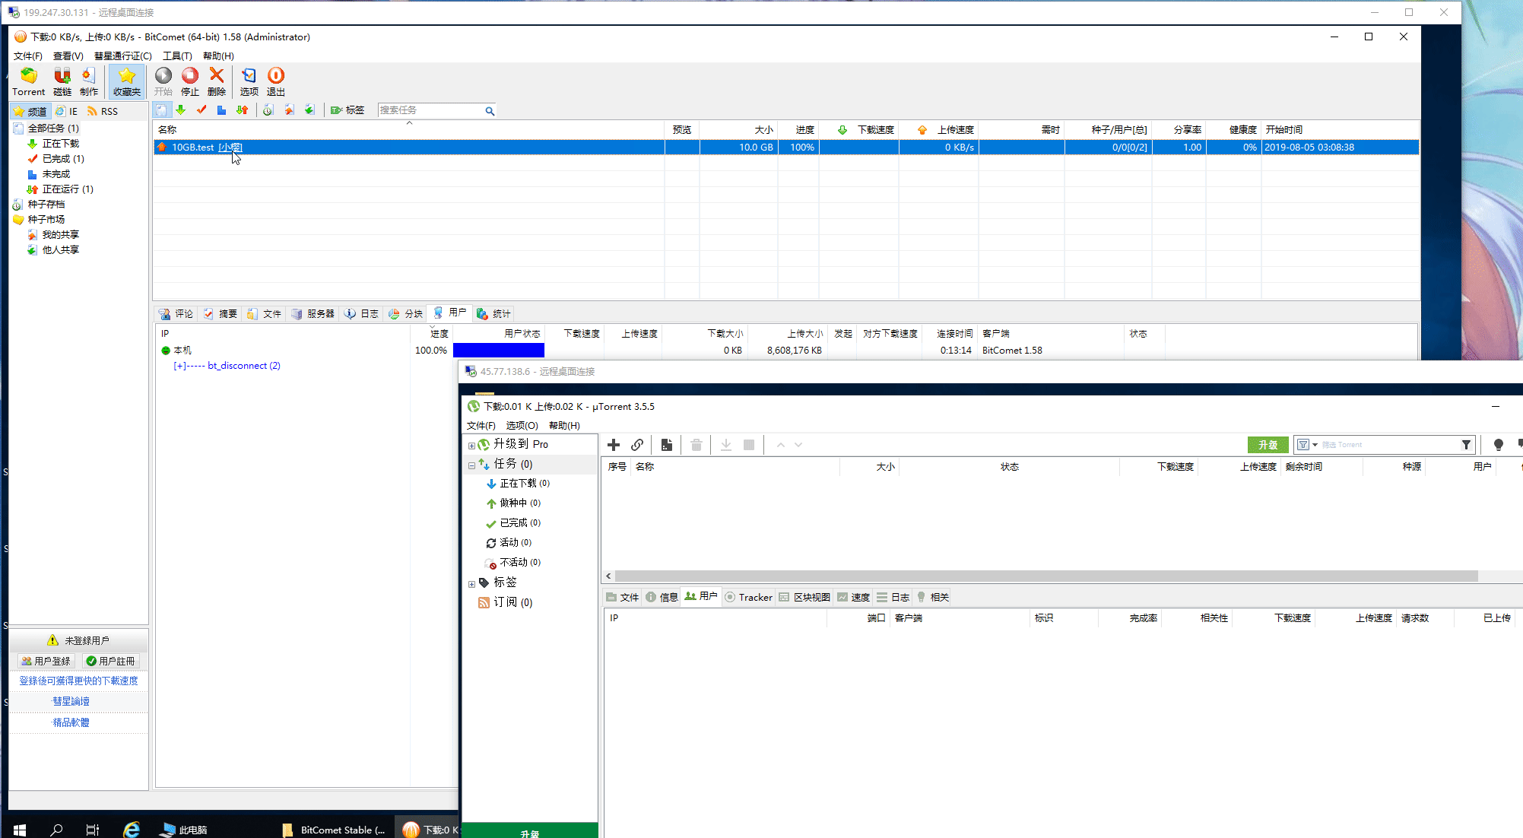Click the BitComet search magnifier icon

click(x=490, y=111)
